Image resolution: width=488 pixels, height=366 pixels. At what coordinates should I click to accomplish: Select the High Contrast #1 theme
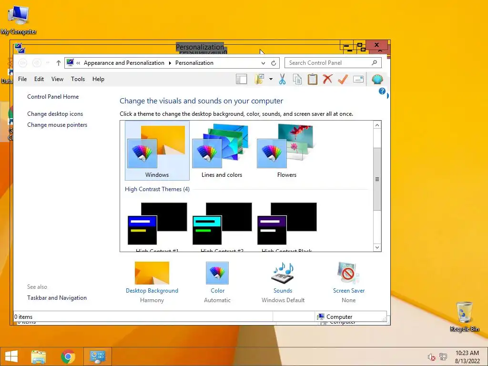click(157, 226)
